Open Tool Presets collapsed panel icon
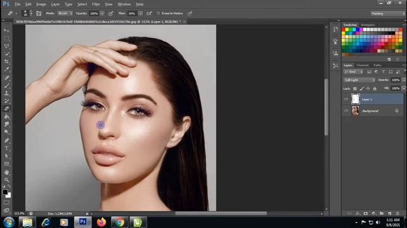Image resolution: width=407 pixels, height=228 pixels. pyautogui.click(x=335, y=66)
